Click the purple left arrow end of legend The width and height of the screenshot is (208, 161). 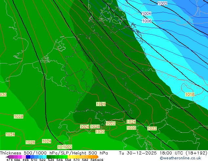click(8, 157)
